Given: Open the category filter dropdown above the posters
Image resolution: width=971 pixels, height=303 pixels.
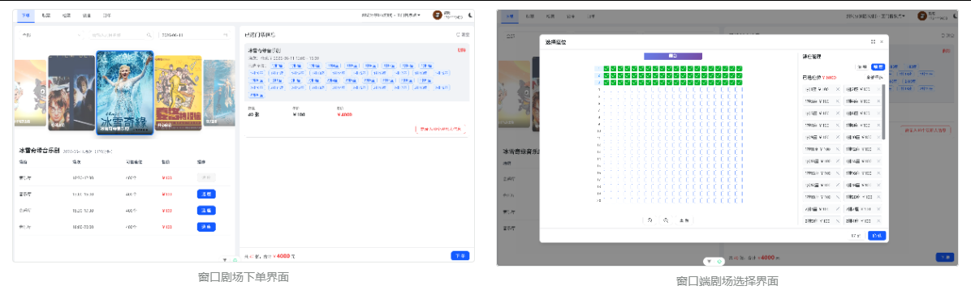Looking at the screenshot, I should (51, 36).
